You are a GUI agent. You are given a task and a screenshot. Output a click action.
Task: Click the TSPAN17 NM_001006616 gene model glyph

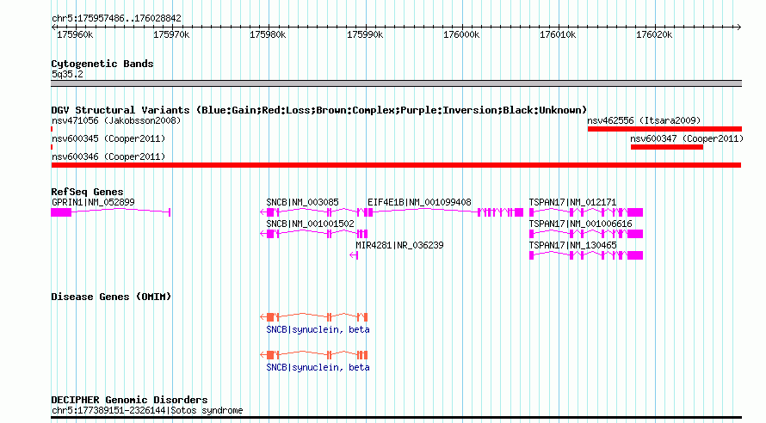[586, 234]
